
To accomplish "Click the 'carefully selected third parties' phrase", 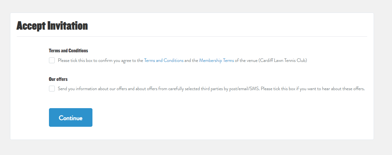I will 194,89.
